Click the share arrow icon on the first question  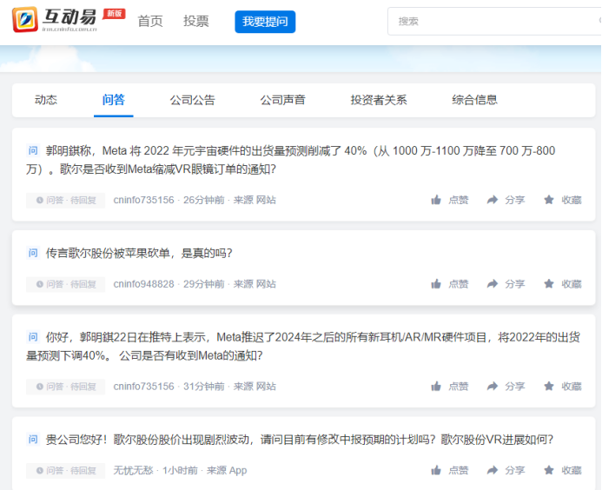point(493,200)
